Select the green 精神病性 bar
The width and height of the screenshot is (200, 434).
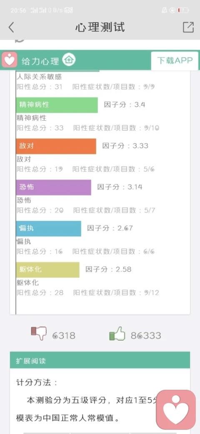pyautogui.click(x=57, y=105)
